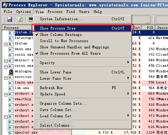Collapse the svchost node with PID 668
Screen dimensions: 168x135
pos(6,95)
